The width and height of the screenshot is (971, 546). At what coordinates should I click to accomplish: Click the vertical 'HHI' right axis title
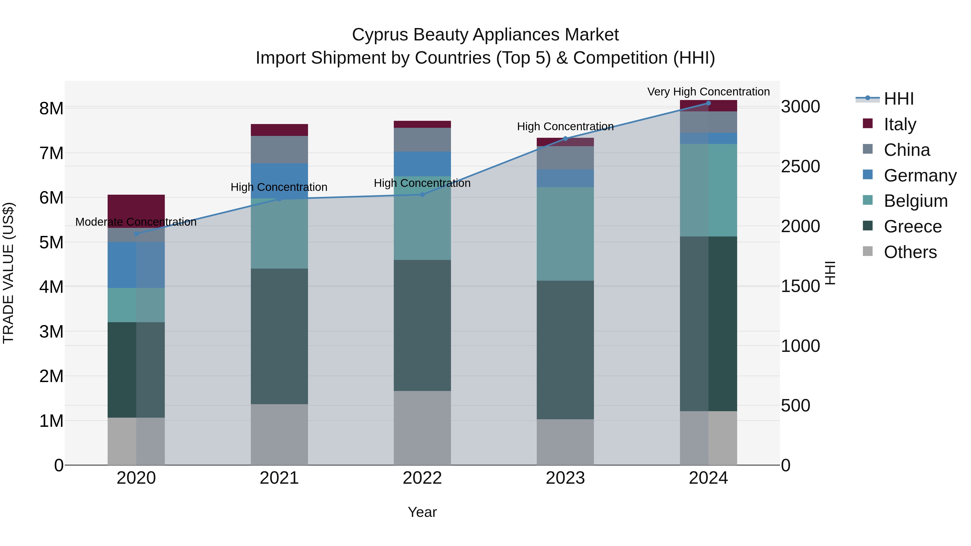[830, 273]
